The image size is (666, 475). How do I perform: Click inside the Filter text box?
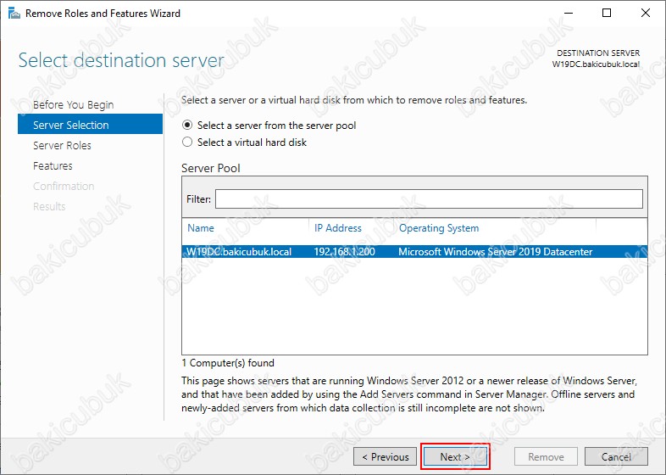tap(428, 198)
